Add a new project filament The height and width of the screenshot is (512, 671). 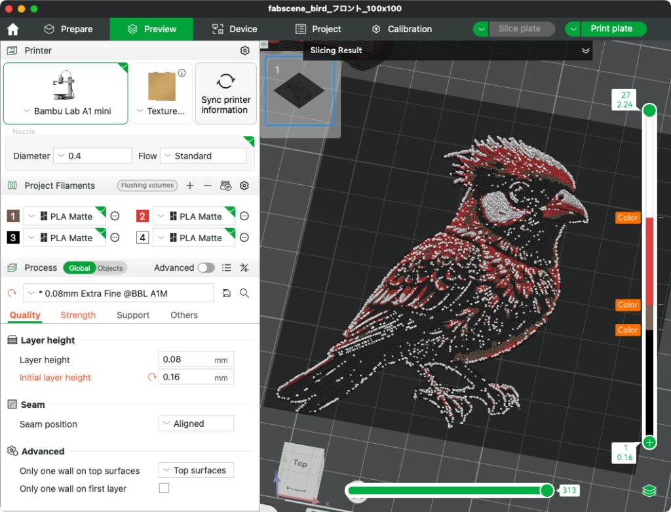coord(190,186)
